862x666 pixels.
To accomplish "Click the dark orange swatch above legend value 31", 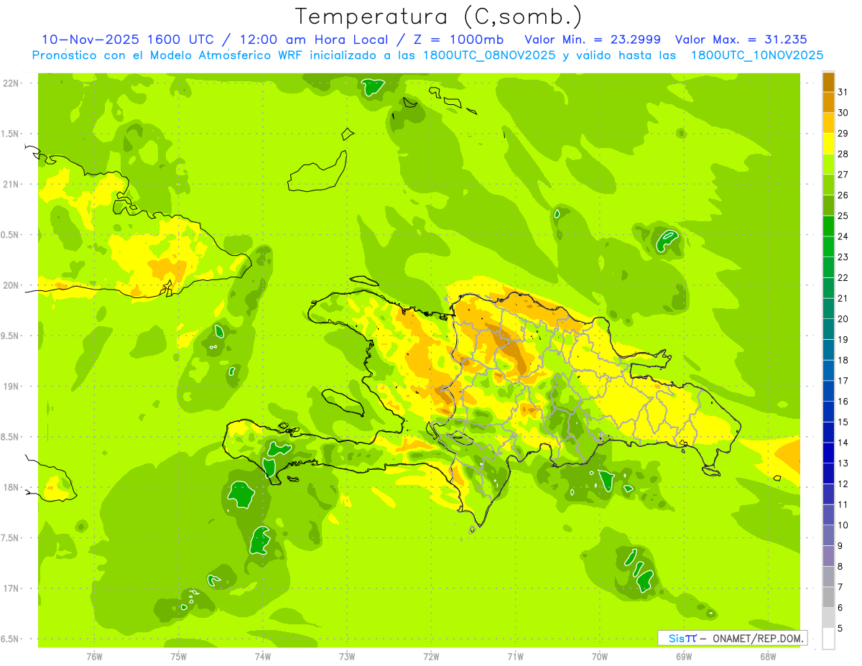I will click(828, 82).
